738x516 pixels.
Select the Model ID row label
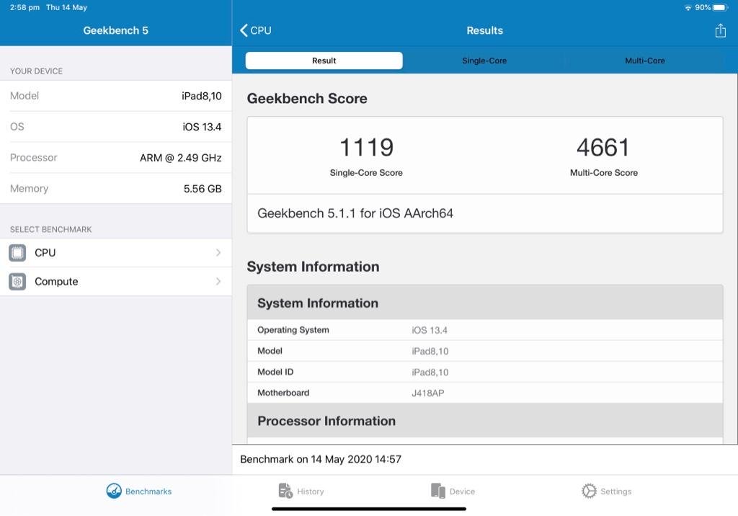point(275,372)
